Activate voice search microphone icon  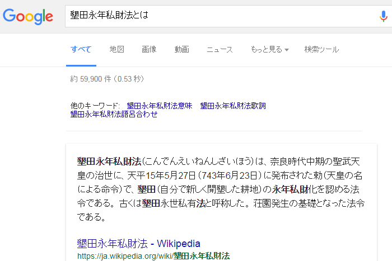coord(383,16)
